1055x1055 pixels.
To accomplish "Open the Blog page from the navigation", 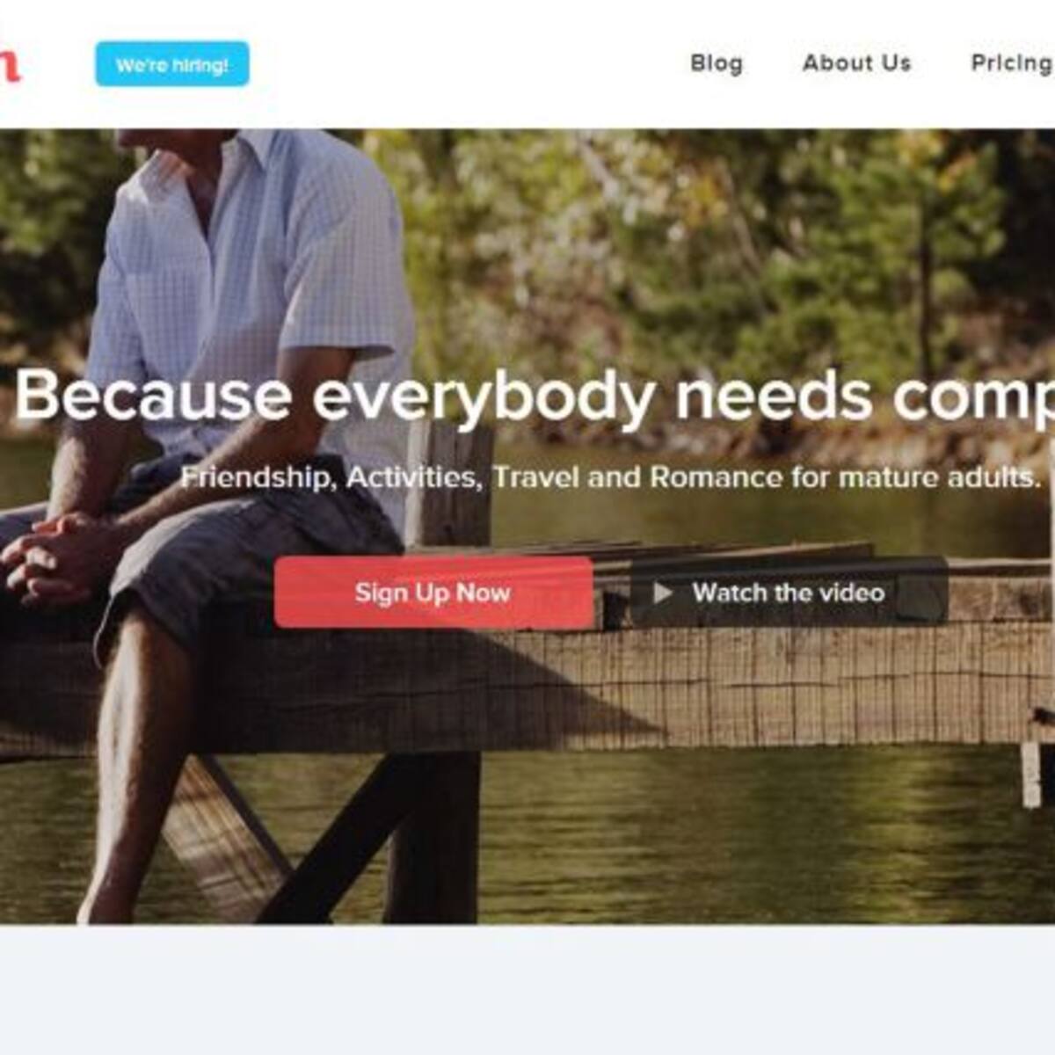I will pos(717,63).
